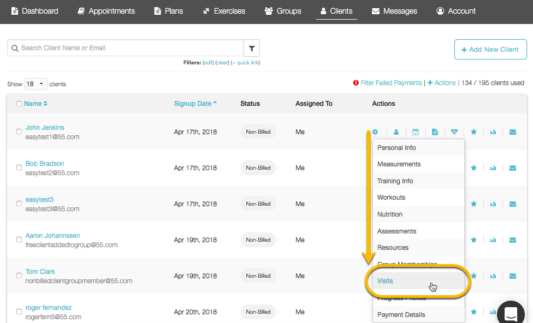Click inside the client search field

click(126, 47)
